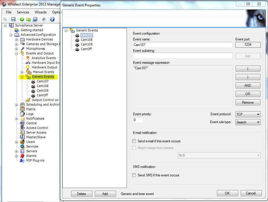Click the Event name input field

click(x=183, y=45)
